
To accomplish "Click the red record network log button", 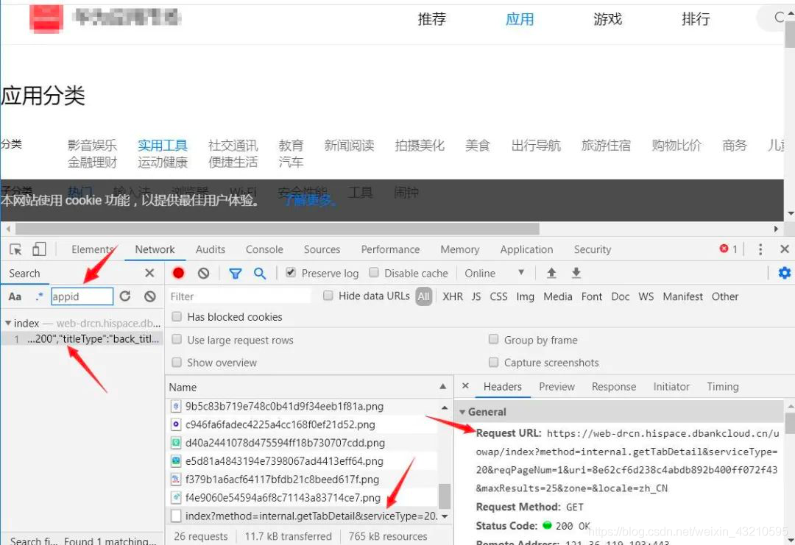I will (178, 273).
